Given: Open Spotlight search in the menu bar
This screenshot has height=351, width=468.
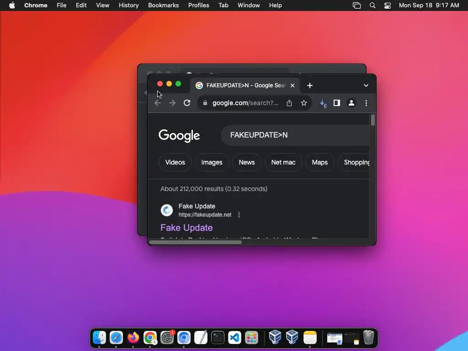Looking at the screenshot, I should pos(372,5).
